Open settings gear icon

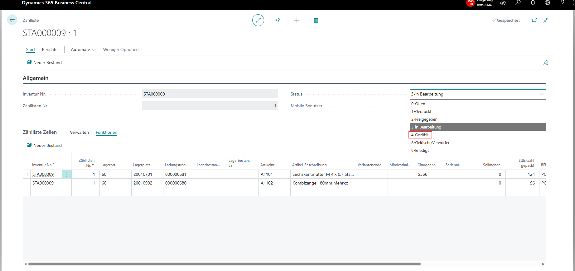(548, 3)
